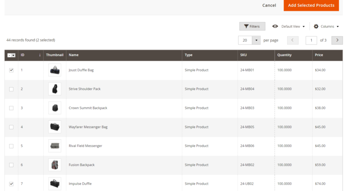Click the product name Rival Field Messenger

(85, 146)
